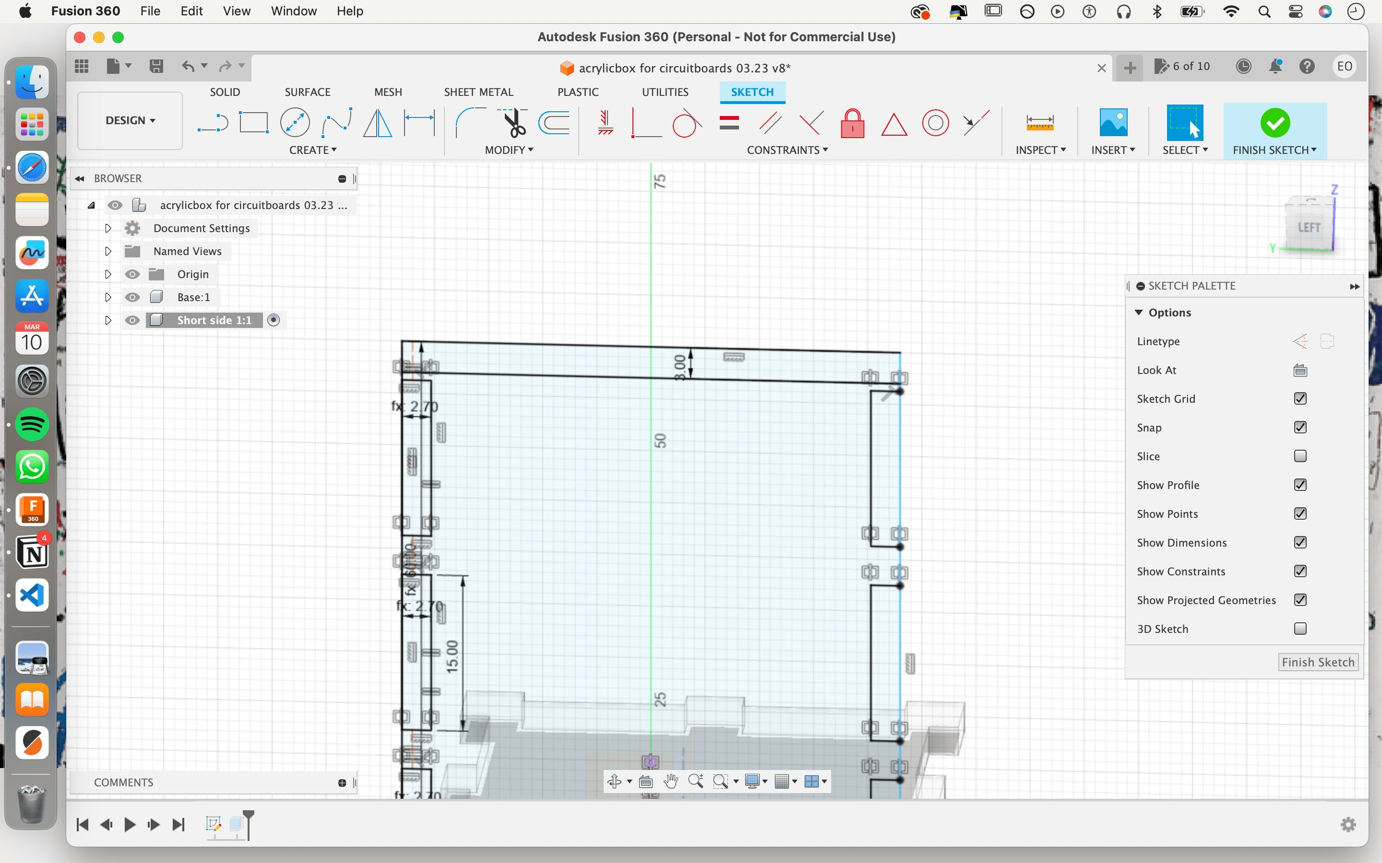Image resolution: width=1382 pixels, height=863 pixels.
Task: Click the Undo arrow
Action: (188, 66)
